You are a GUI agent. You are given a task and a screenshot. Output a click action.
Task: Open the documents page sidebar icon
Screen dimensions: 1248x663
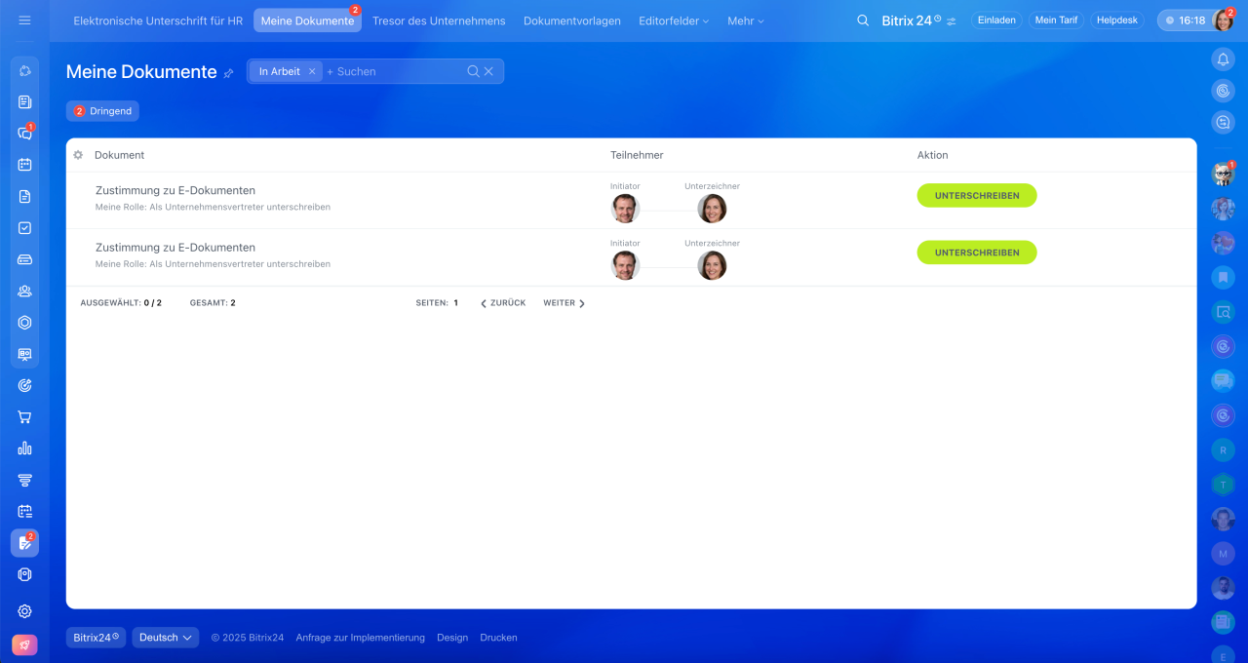click(25, 196)
